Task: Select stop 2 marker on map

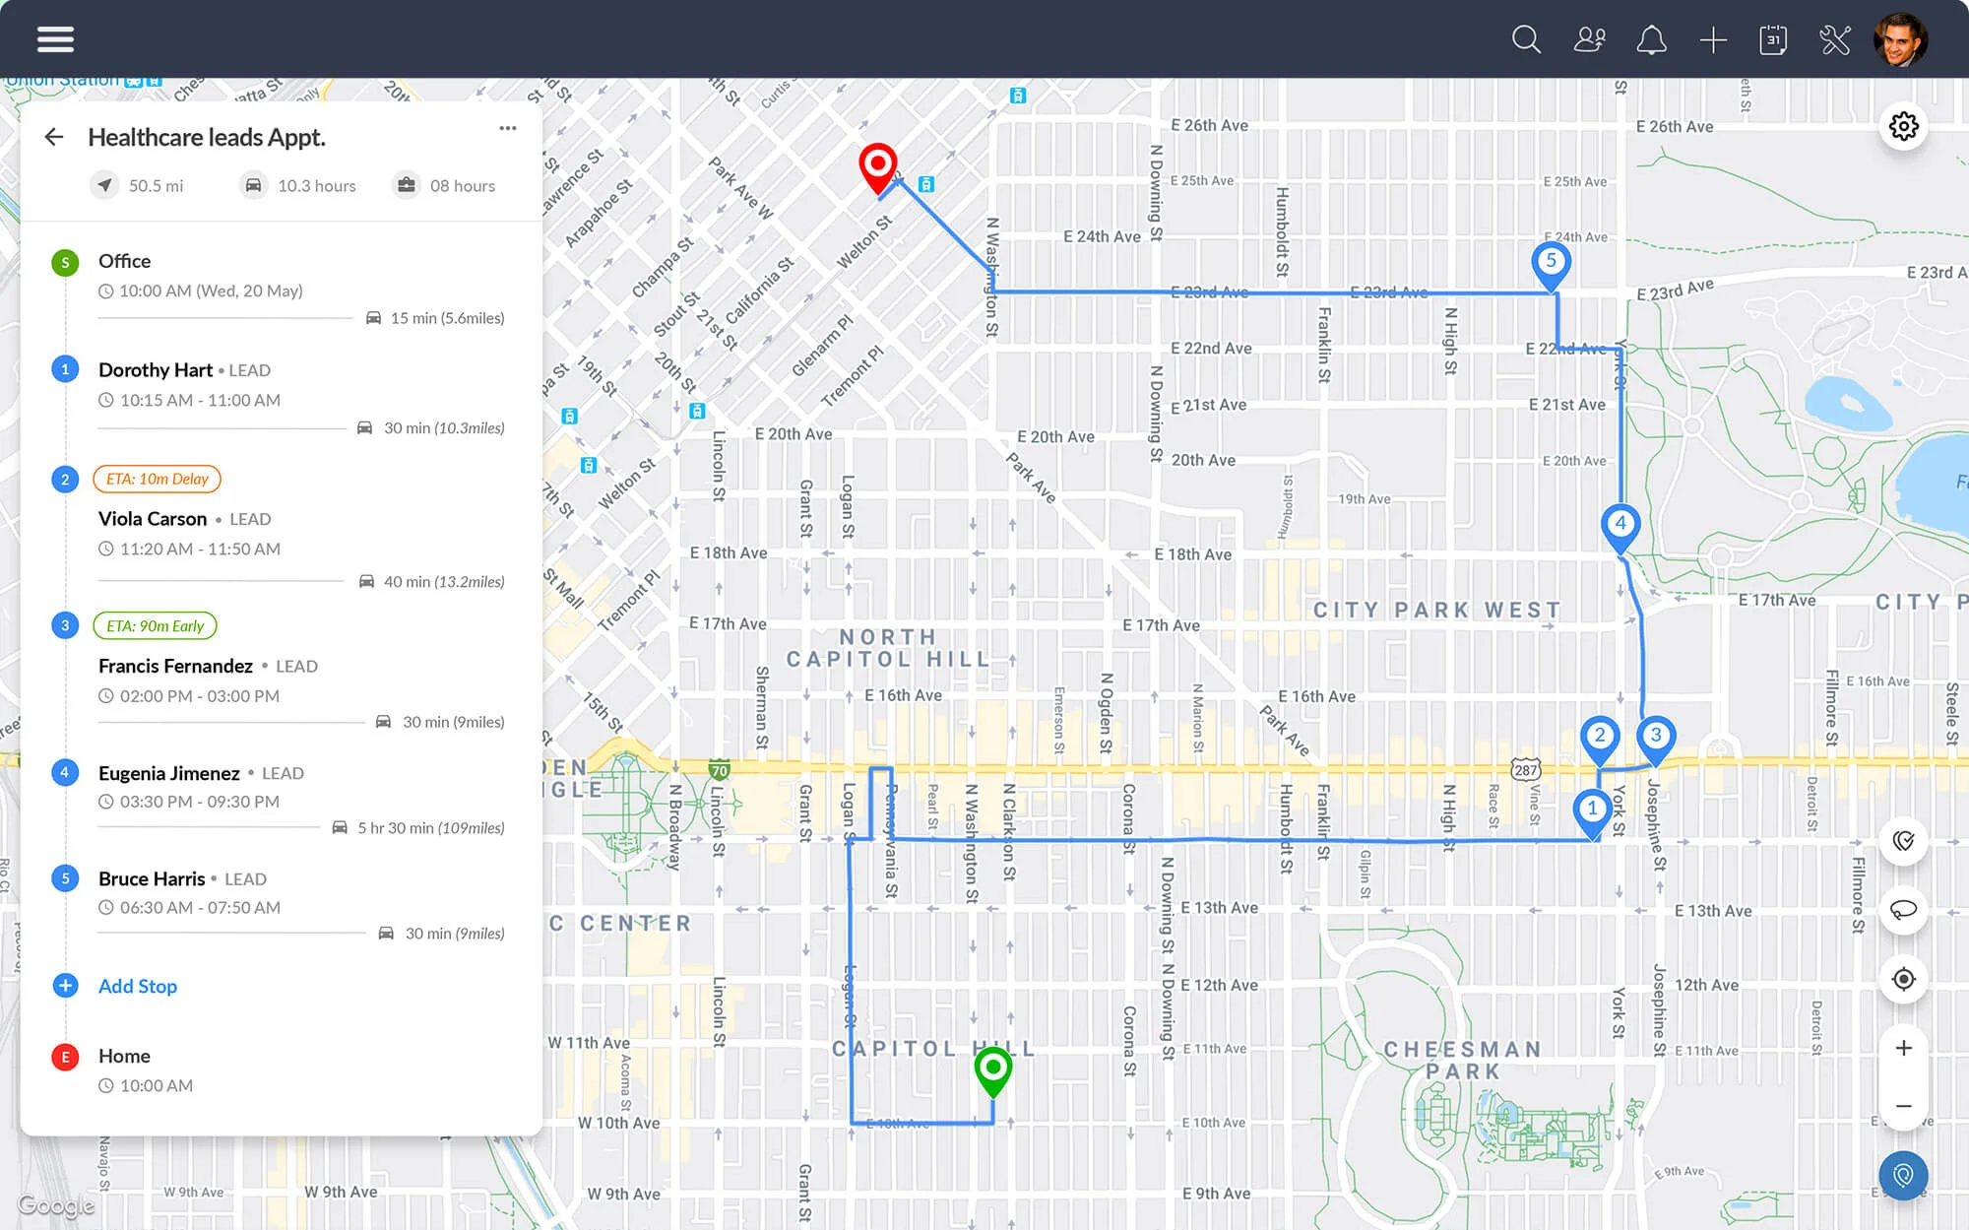Action: [1600, 739]
